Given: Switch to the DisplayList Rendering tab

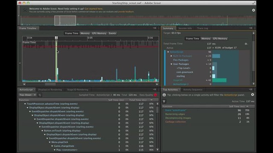Looking at the screenshot, I should tap(50, 90).
